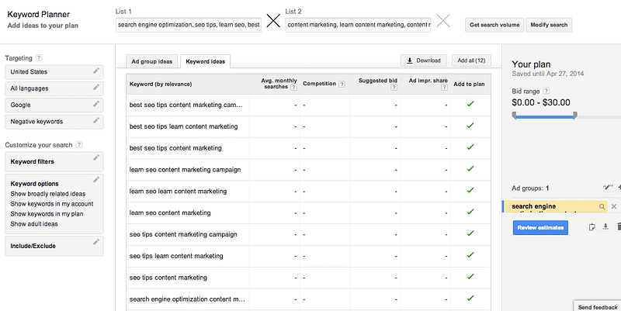Edit Negative keywords using pencil icon

pyautogui.click(x=96, y=121)
